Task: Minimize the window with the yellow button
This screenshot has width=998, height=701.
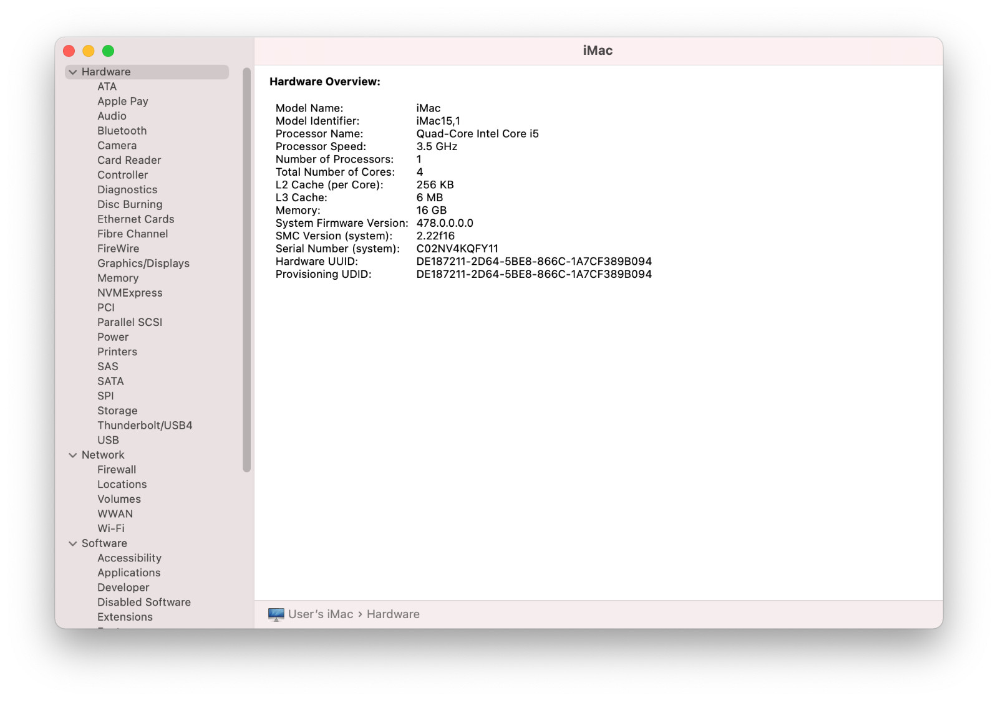Action: [89, 51]
